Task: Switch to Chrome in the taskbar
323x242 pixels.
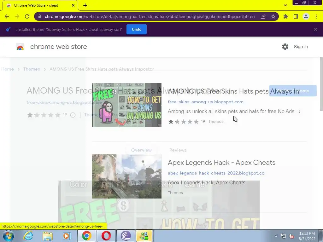Action: point(86,236)
